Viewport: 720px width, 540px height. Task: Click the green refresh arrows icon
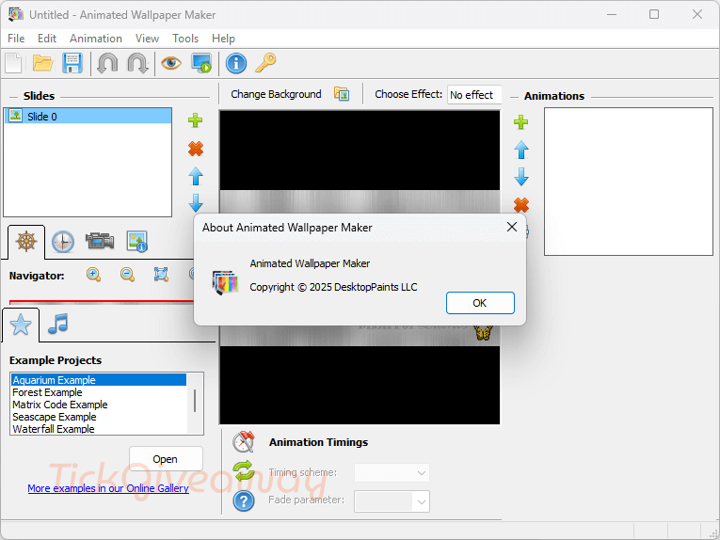tap(244, 470)
